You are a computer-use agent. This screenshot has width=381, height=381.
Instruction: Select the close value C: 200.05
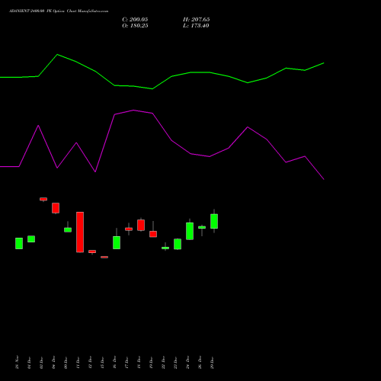point(135,20)
